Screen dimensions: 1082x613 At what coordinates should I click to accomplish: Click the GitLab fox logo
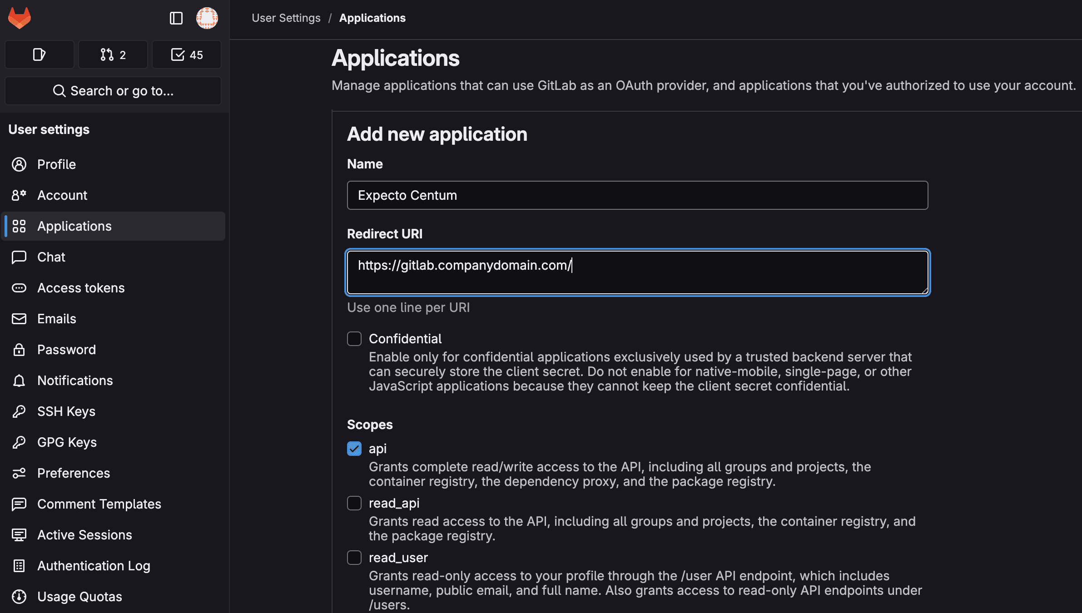point(20,18)
